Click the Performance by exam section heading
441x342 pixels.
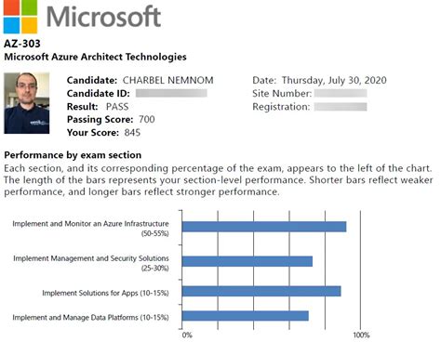pyautogui.click(x=73, y=155)
